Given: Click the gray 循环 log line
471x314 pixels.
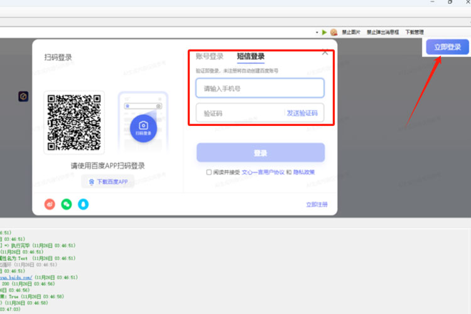Looking at the screenshot, I should tap(28, 265).
